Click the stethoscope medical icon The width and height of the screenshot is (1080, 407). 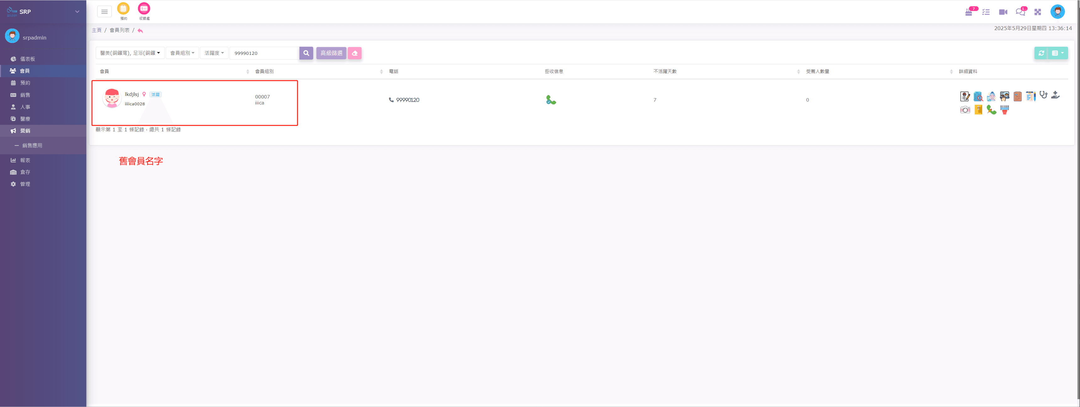pyautogui.click(x=1043, y=95)
